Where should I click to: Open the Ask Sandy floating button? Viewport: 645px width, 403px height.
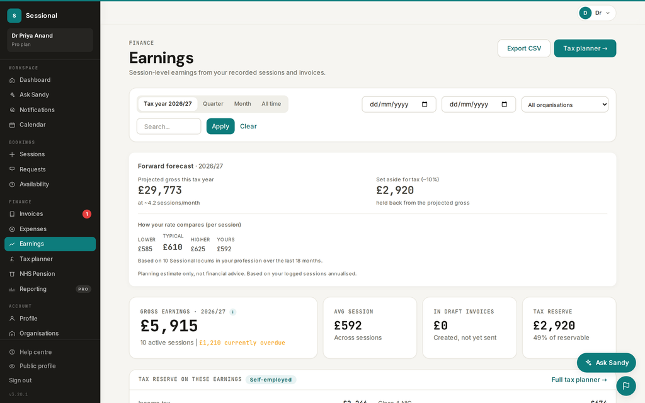click(607, 363)
